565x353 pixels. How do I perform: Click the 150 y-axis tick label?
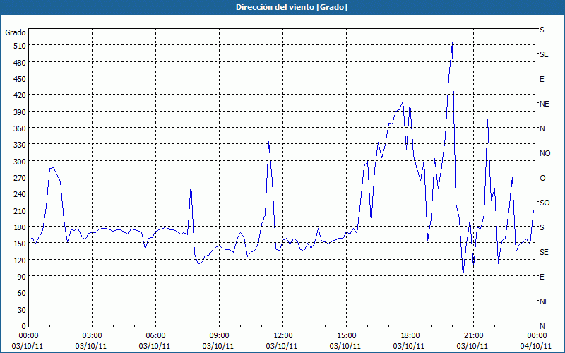[20, 244]
